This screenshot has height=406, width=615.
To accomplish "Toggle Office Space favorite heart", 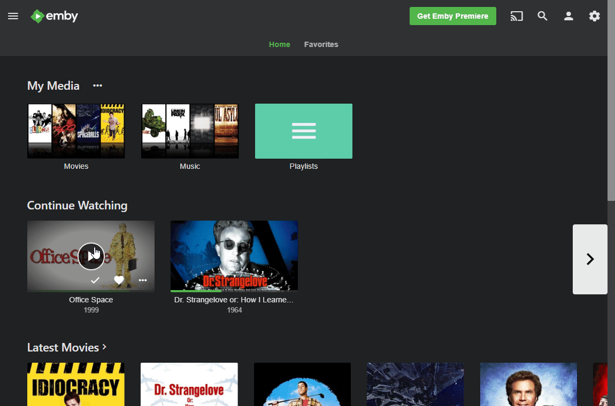I will pos(119,280).
